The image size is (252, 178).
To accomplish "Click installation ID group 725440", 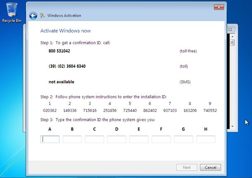I will pyautogui.click(x=130, y=111).
